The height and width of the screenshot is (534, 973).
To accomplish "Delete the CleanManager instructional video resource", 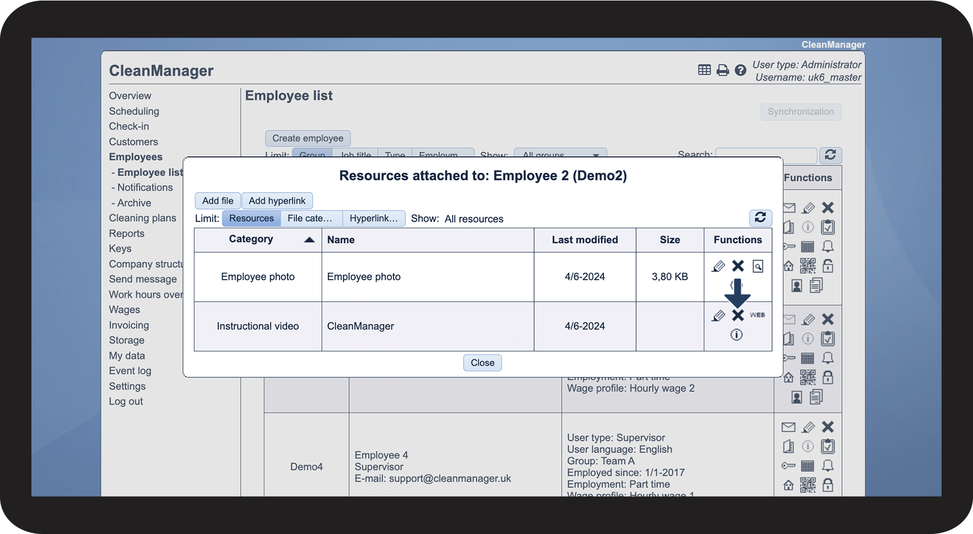I will click(x=738, y=315).
